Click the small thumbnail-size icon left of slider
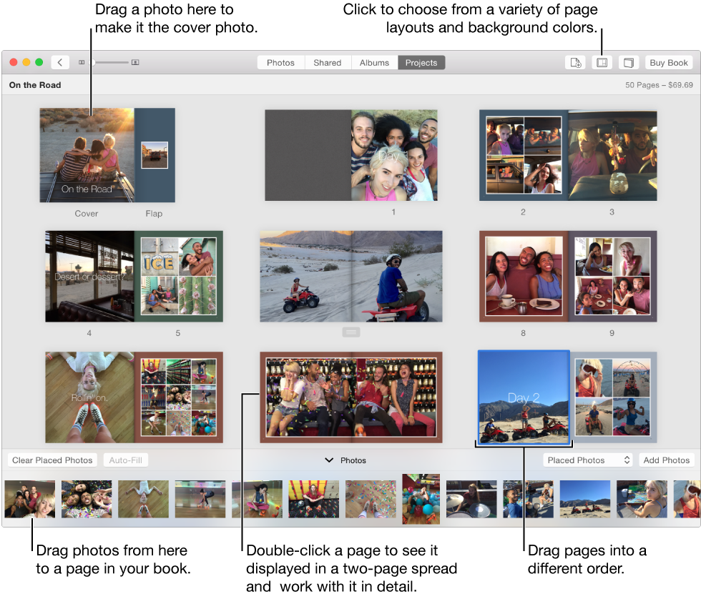Screen dimensions: 701x599 82,62
